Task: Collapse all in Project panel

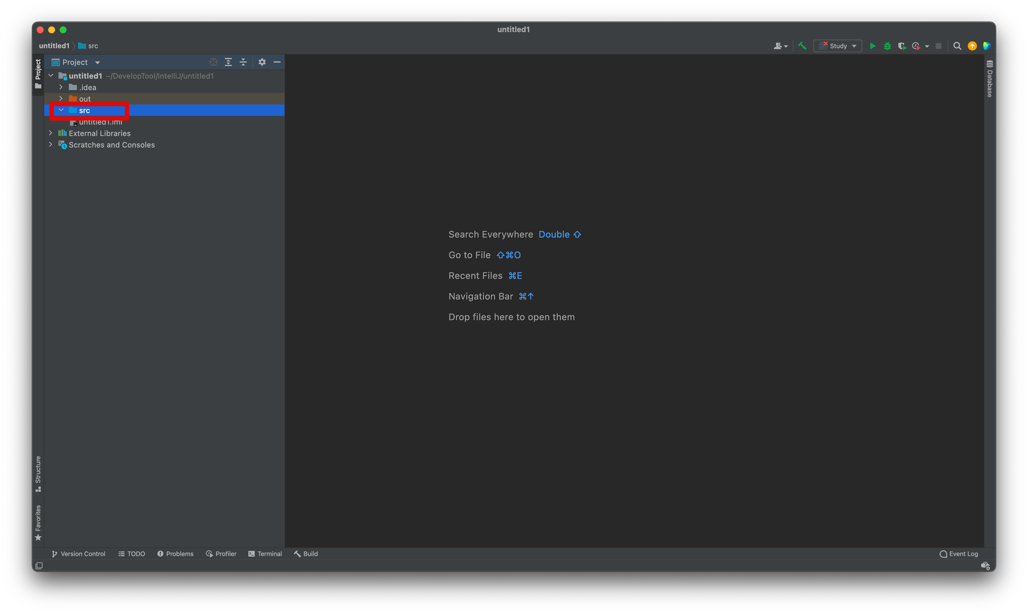Action: coord(243,62)
